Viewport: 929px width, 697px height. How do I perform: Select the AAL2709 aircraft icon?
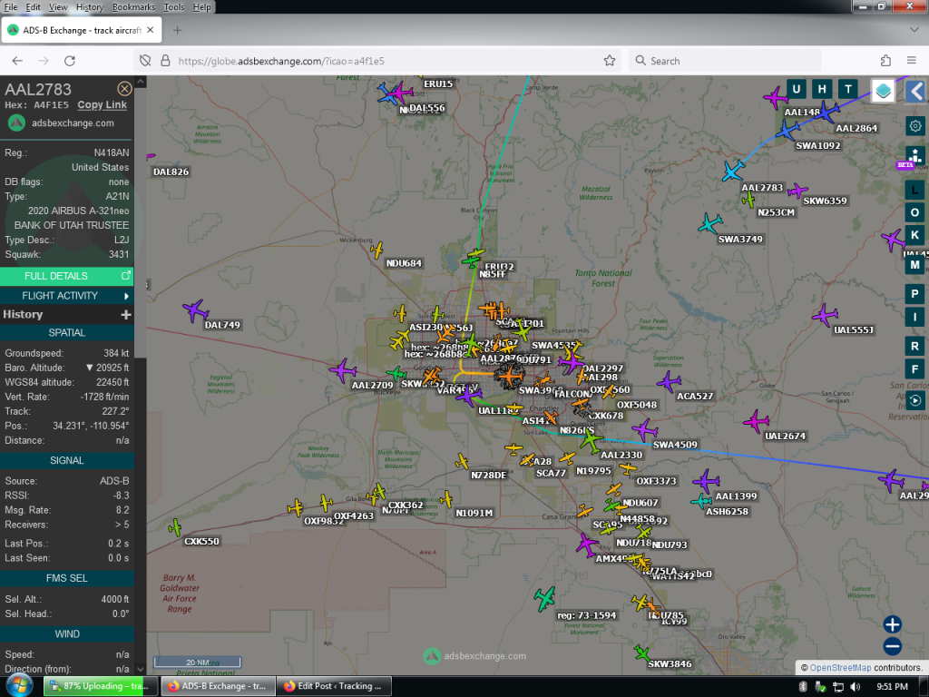[x=342, y=370]
